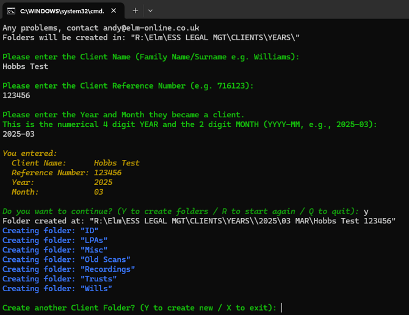Open a new terminal tab

[135, 11]
